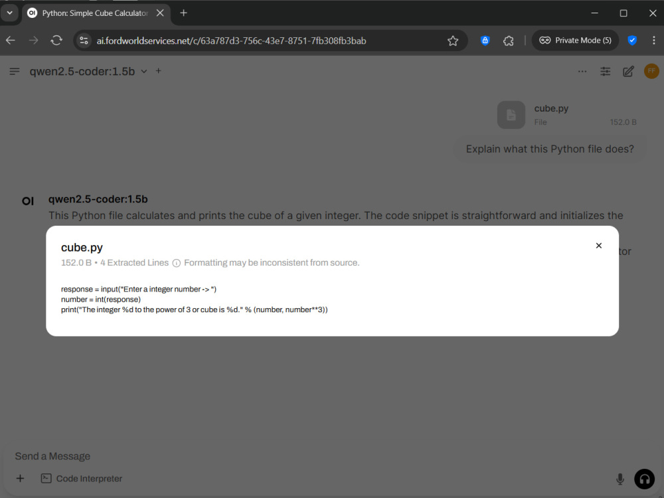The width and height of the screenshot is (664, 498).
Task: Open the sidebar hamburger menu
Action: click(15, 71)
